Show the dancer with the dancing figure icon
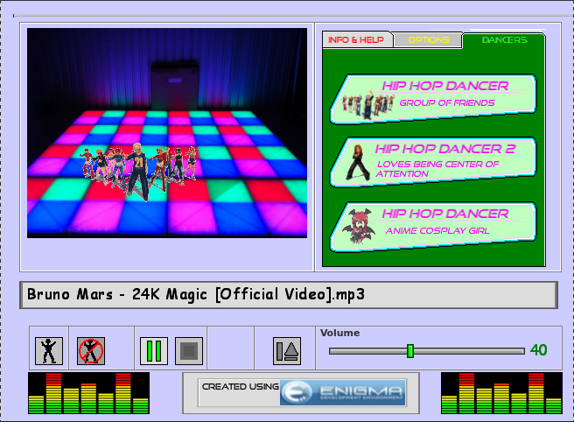The image size is (574, 422). pyautogui.click(x=49, y=351)
